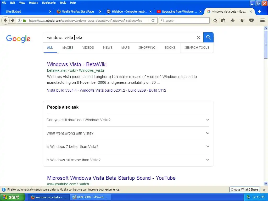Switch to RUN PORN VMware taskbar item
Screen dimensions: 268x201
coord(90,197)
